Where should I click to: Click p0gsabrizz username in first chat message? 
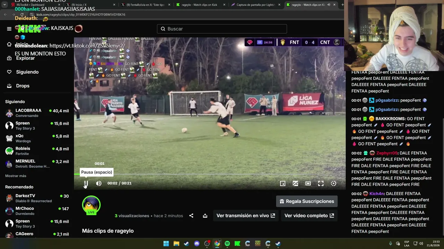click(x=387, y=100)
